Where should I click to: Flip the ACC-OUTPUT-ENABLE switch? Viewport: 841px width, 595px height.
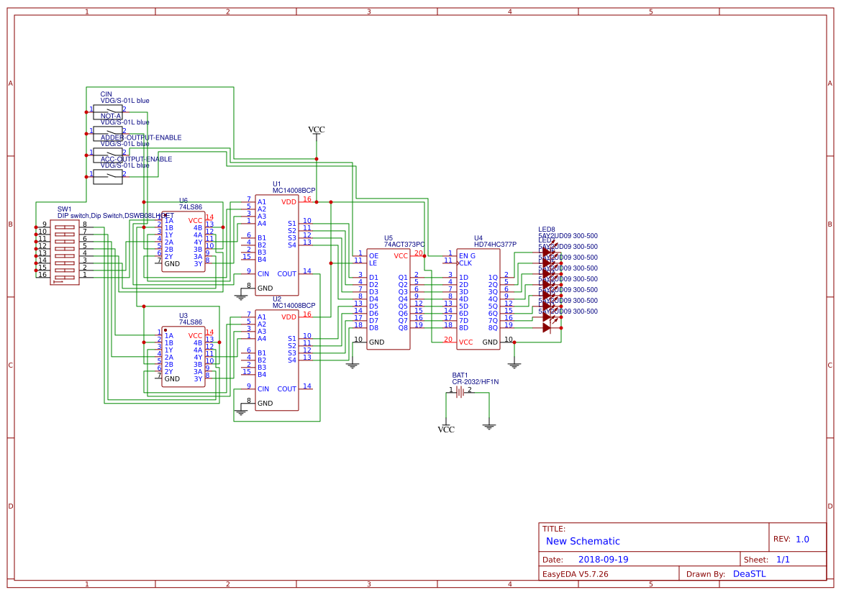108,176
